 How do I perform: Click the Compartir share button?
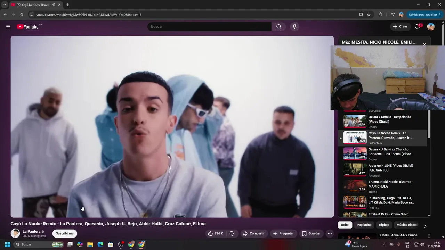254,233
